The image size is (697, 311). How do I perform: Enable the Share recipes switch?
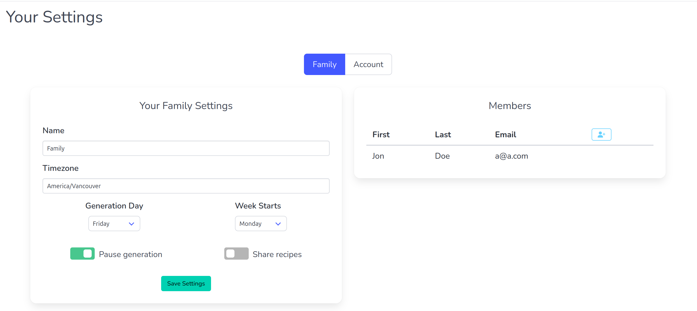236,254
